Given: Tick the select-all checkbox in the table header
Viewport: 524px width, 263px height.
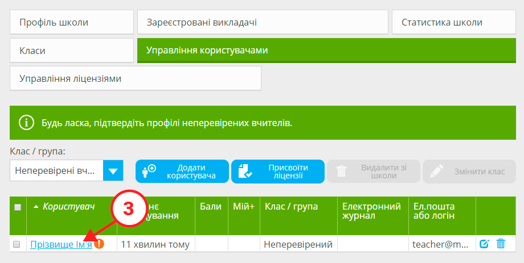Looking at the screenshot, I should point(17,207).
